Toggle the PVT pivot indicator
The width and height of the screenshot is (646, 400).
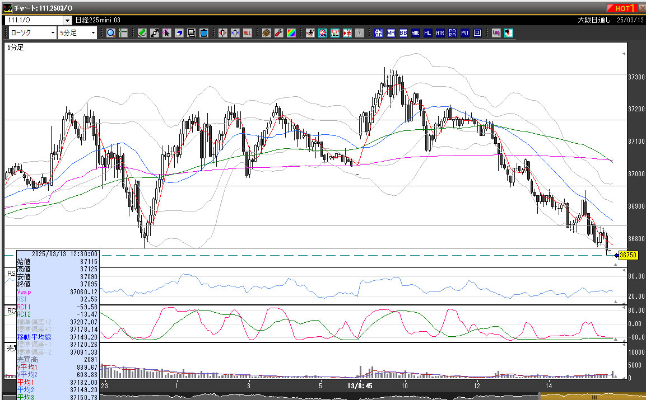[x=464, y=33]
